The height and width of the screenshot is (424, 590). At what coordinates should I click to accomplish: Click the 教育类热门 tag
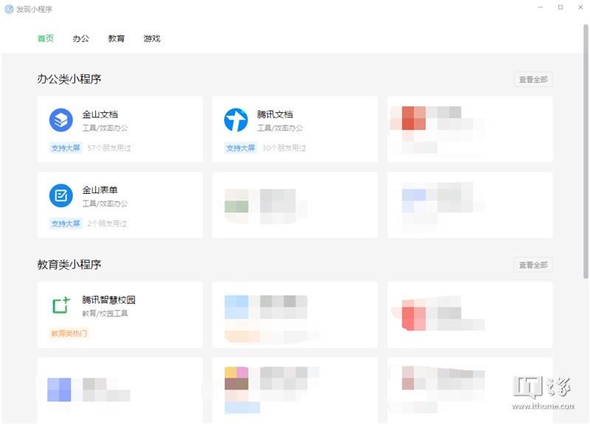coord(69,333)
